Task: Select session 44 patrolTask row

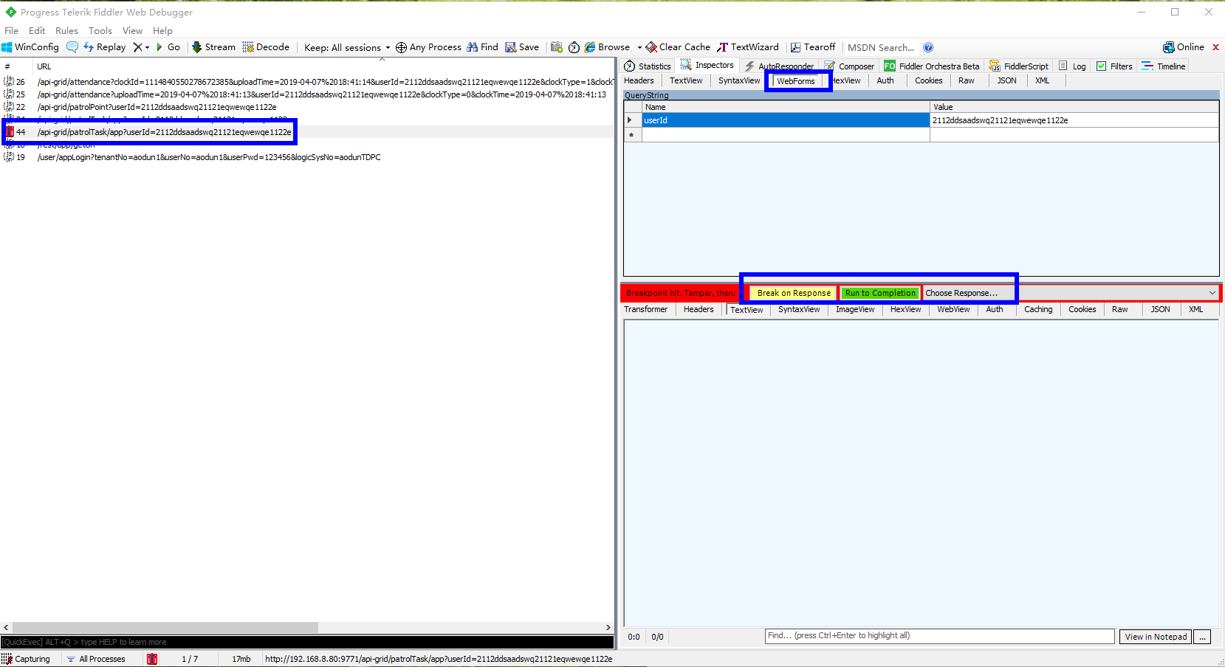Action: [x=307, y=132]
